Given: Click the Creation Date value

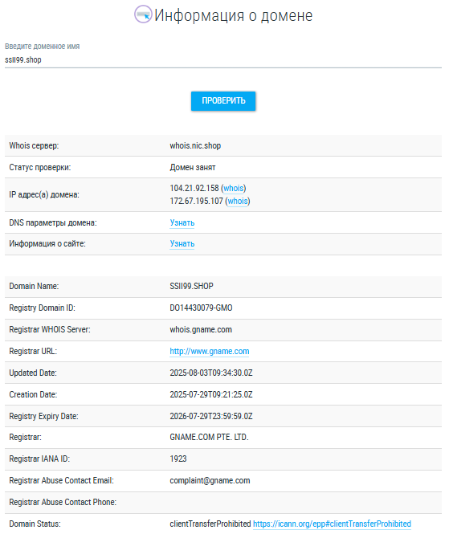Looking at the screenshot, I should point(211,395).
